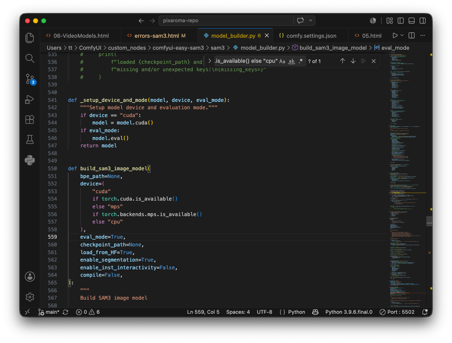The height and width of the screenshot is (343, 452).
Task: Open Source Control view with 2 changes
Action: click(30, 79)
